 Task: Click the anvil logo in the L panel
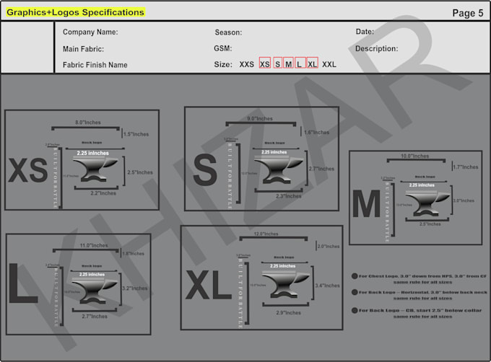point(95,291)
